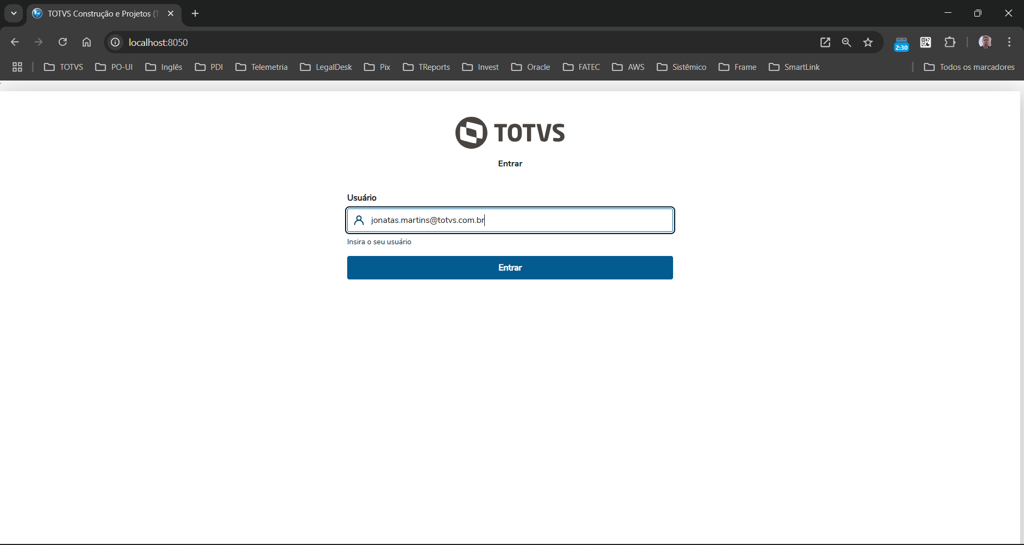Bookmark this page with the star
This screenshot has width=1024, height=545.
pyautogui.click(x=868, y=42)
